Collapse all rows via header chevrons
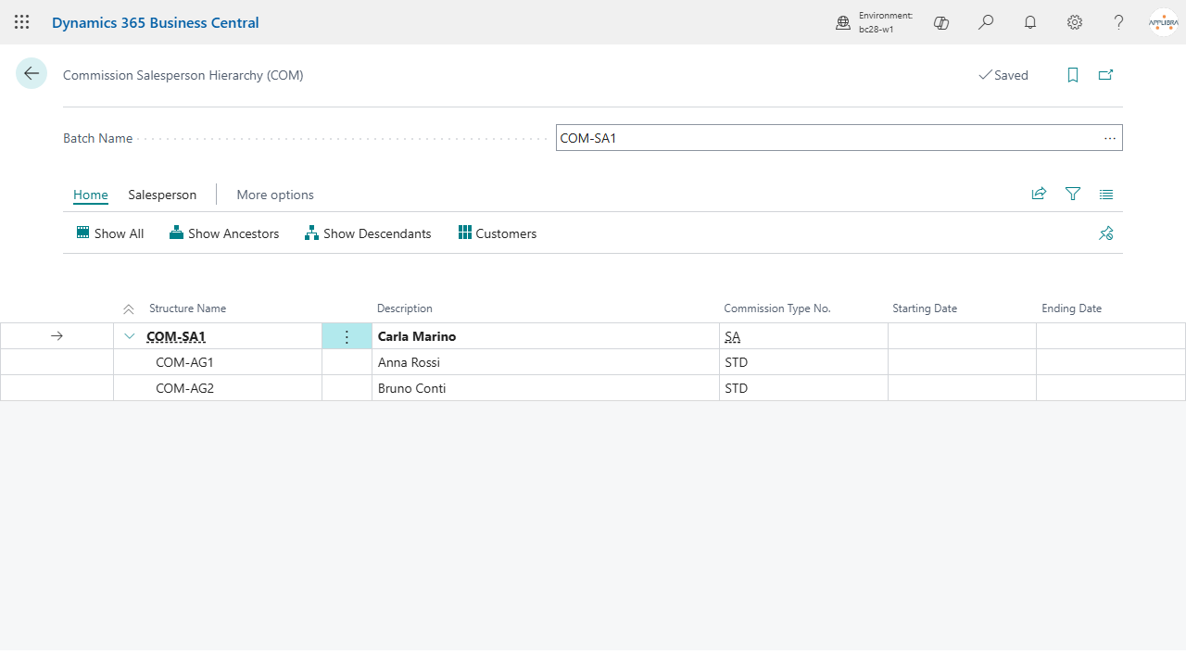1186x667 pixels. click(x=129, y=309)
